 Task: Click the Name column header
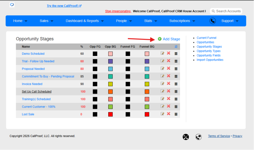26,47
